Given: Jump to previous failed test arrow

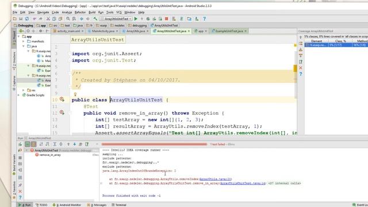Looking at the screenshot, I should 68,144.
